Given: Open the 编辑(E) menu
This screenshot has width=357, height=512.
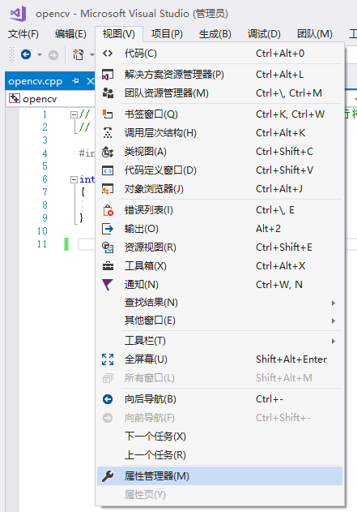Looking at the screenshot, I should tap(70, 34).
